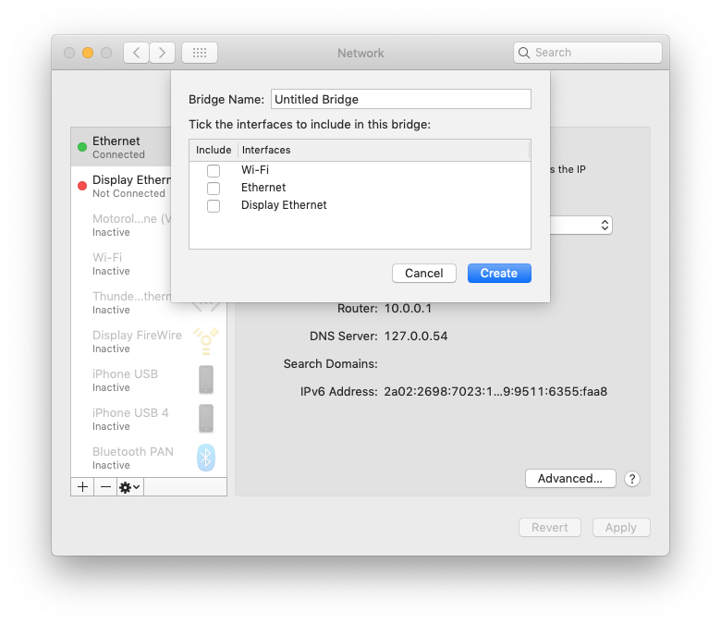Select the Wi-Fi Inactive service

point(121,263)
